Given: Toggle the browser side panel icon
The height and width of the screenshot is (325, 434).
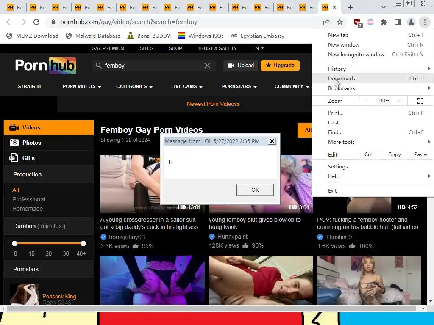Looking at the screenshot, I should click(398, 22).
